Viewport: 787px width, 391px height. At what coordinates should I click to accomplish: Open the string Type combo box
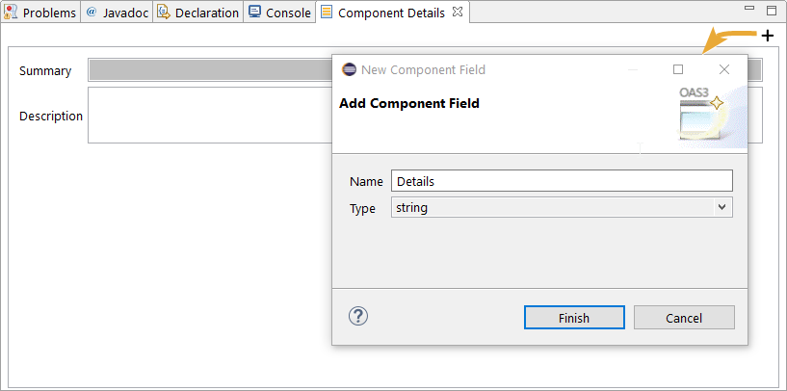point(562,207)
